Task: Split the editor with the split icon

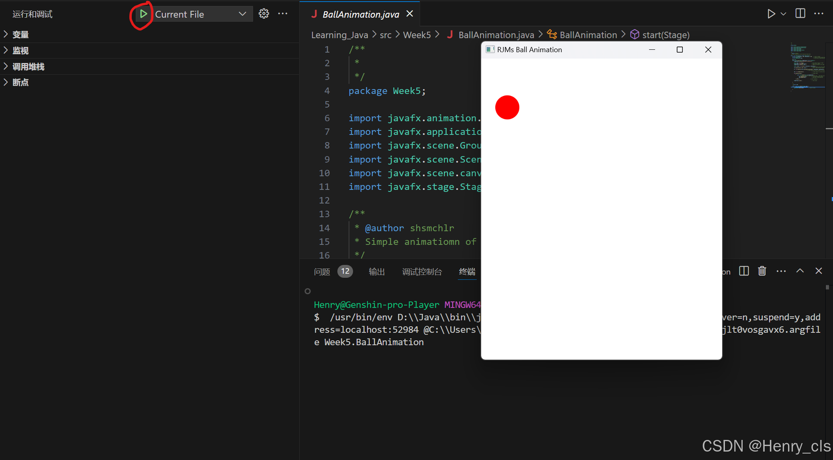Action: (800, 14)
